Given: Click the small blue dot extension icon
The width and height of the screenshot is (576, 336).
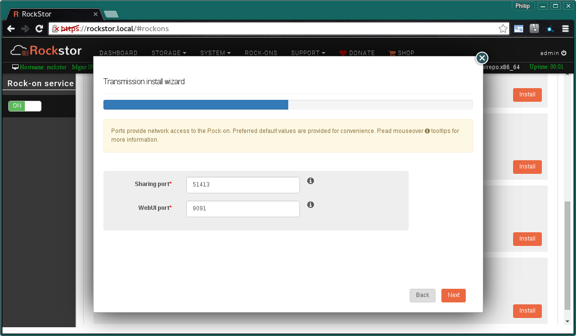Looking at the screenshot, I should point(550,29).
